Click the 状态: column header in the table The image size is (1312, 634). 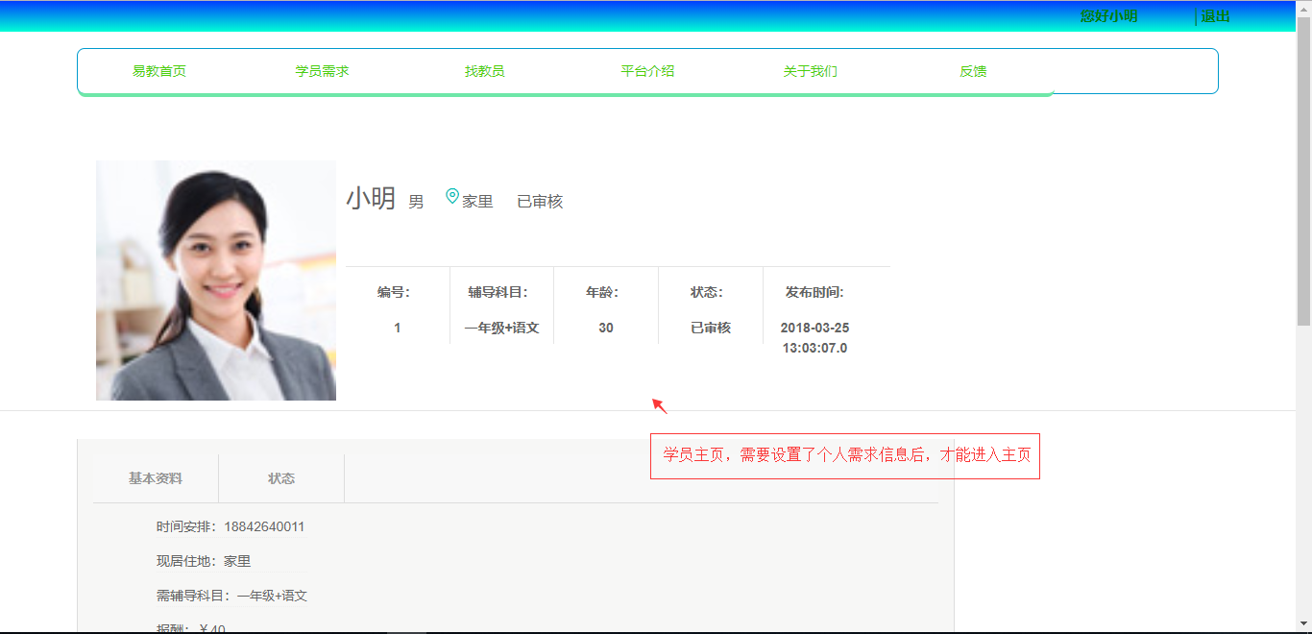click(707, 292)
